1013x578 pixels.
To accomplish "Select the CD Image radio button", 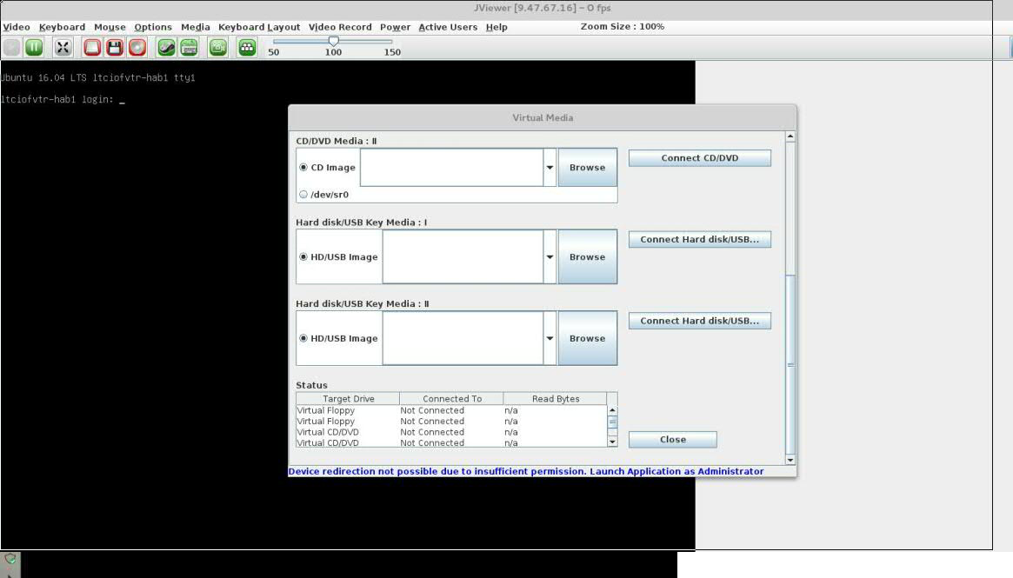I will pyautogui.click(x=303, y=167).
